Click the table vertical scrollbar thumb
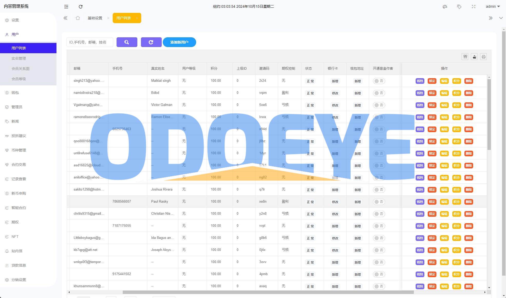Image resolution: width=506 pixels, height=298 pixels. pos(489,114)
